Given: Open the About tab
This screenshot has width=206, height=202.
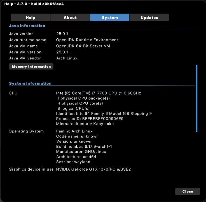Looking at the screenshot, I should click(70, 18).
